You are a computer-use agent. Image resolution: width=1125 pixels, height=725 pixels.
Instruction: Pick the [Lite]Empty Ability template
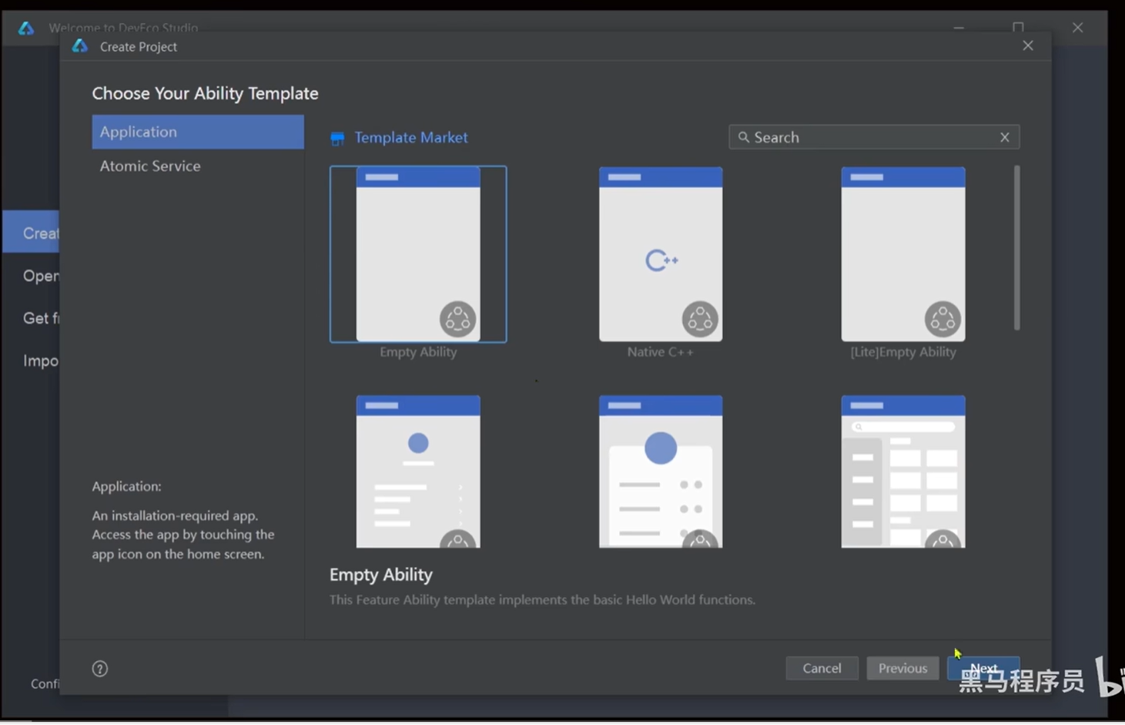click(x=902, y=254)
